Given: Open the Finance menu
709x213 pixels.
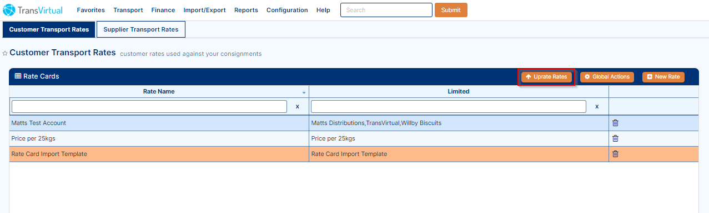Looking at the screenshot, I should 163,10.
